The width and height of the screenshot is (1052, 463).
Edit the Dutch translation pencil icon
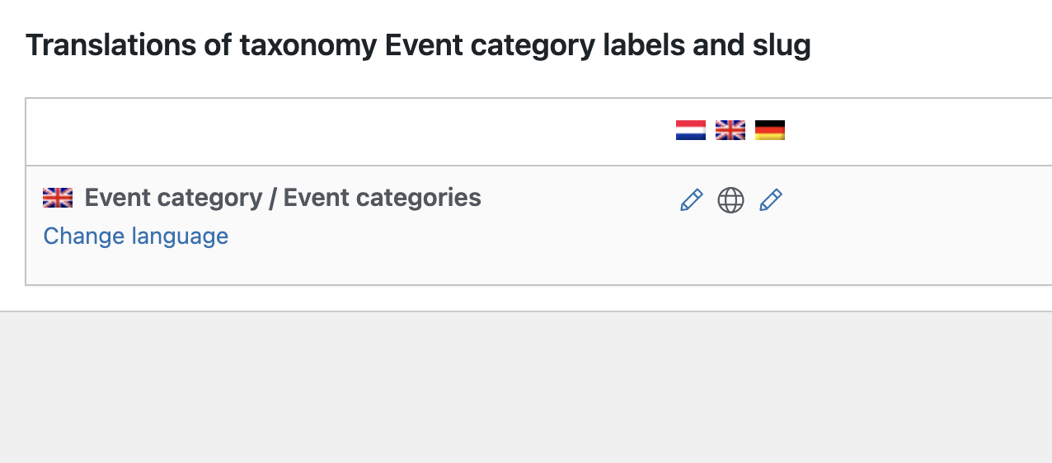pyautogui.click(x=691, y=200)
